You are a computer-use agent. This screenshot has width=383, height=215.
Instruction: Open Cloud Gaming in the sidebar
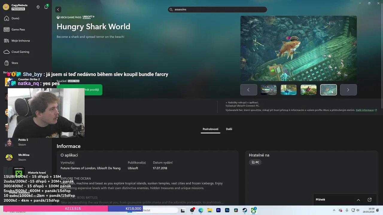26,52
